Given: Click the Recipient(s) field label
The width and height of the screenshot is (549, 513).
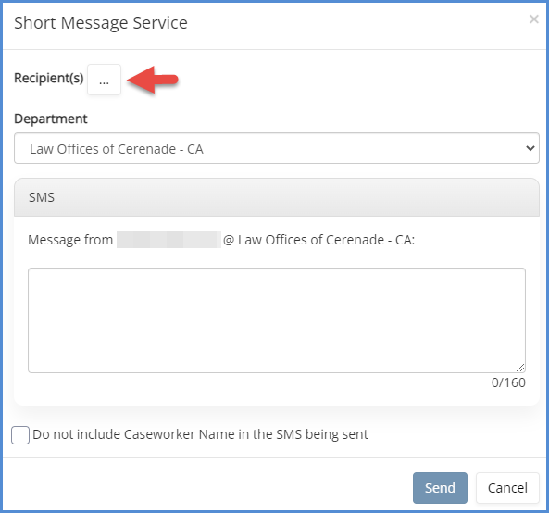Looking at the screenshot, I should pos(49,78).
